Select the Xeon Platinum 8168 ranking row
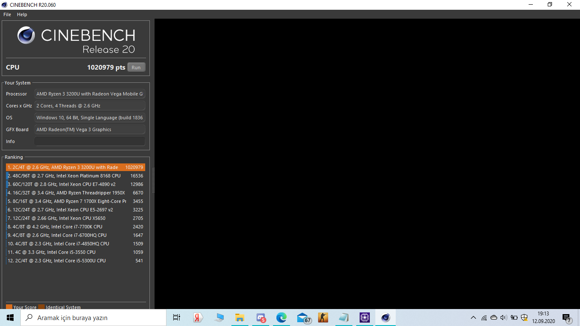The height and width of the screenshot is (326, 580). 76,176
